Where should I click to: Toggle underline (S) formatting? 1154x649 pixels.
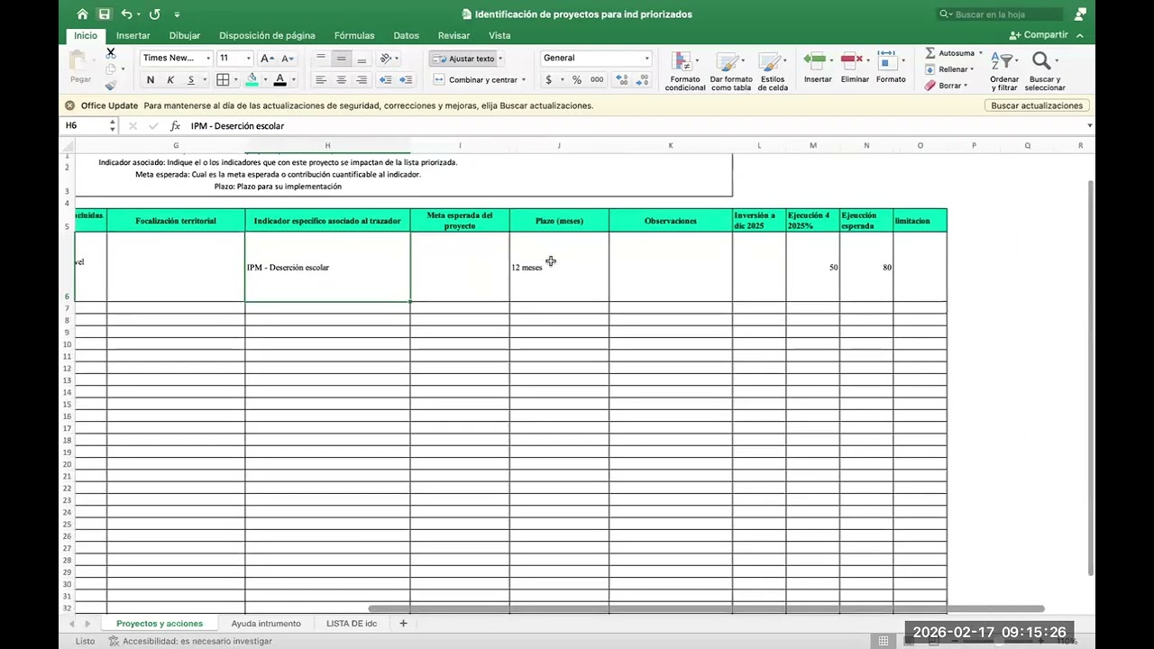click(190, 80)
